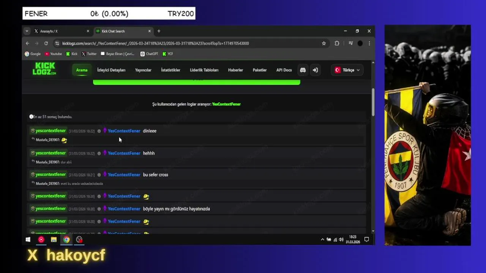Open the YCF bookmark
486x273 pixels.
click(x=167, y=54)
